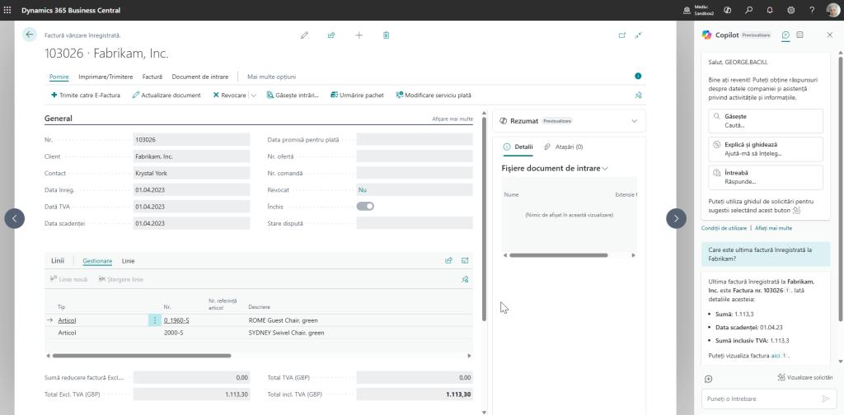Click Găsește intrări
The height and width of the screenshot is (415, 844).
(293, 96)
